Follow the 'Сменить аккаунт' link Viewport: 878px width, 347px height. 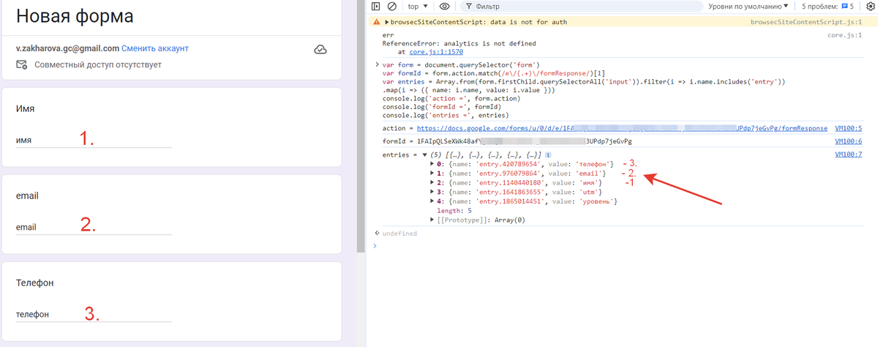pyautogui.click(x=155, y=48)
